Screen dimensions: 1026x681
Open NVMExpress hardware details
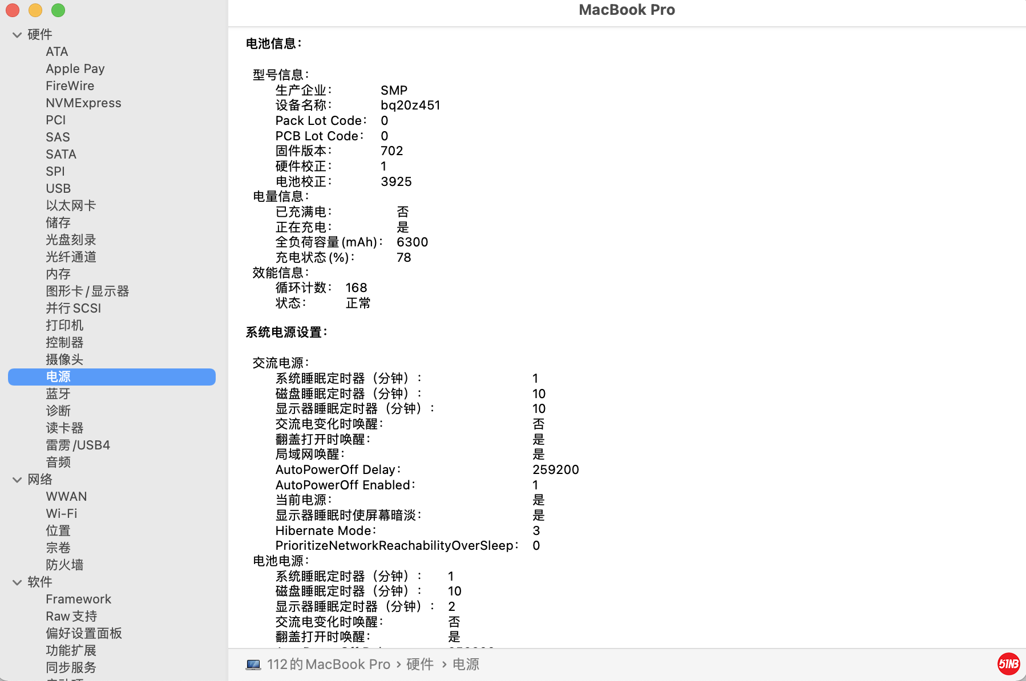pos(83,103)
